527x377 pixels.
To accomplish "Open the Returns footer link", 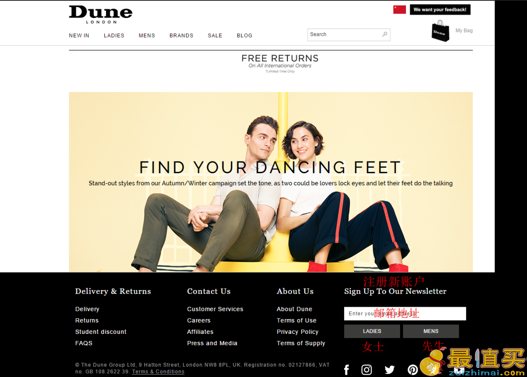I will (x=87, y=320).
